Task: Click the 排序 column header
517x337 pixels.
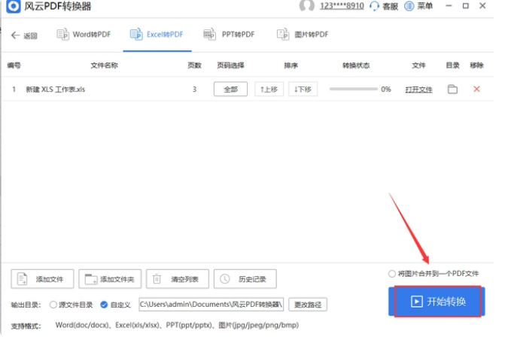Action: pyautogui.click(x=290, y=65)
